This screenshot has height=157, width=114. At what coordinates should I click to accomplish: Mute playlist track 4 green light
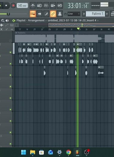click(10, 75)
